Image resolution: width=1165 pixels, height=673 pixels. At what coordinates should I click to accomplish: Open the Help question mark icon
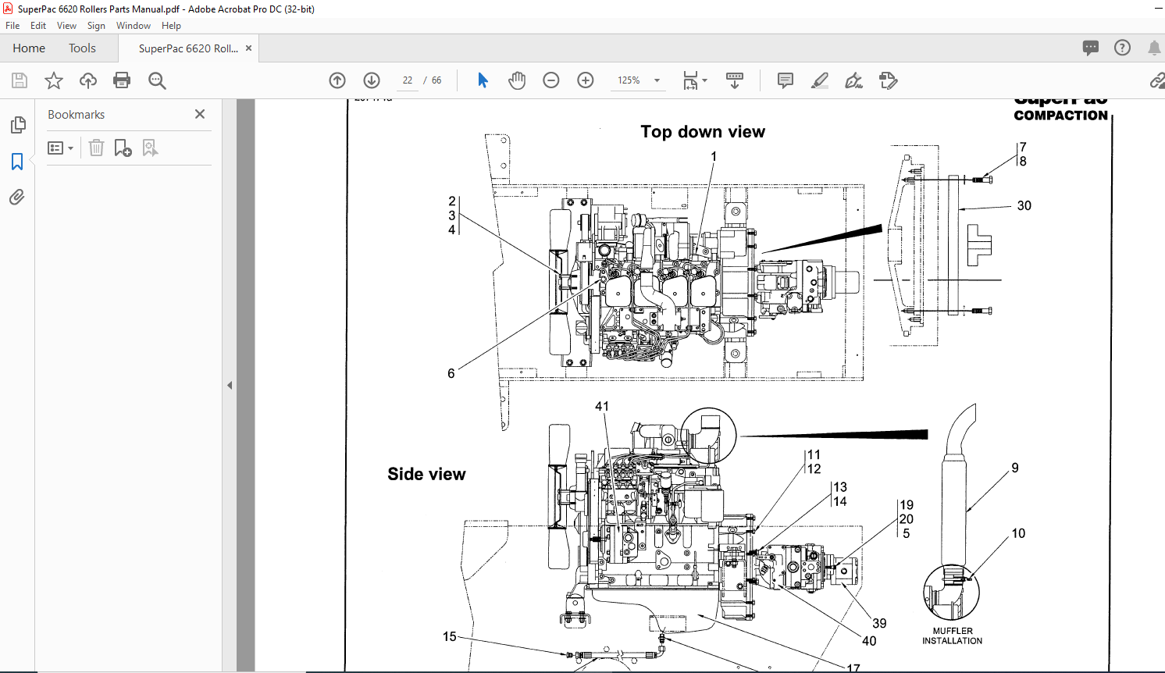1122,48
